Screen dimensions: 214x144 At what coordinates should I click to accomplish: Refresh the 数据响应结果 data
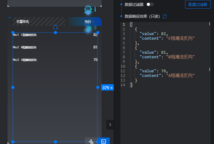point(165,16)
